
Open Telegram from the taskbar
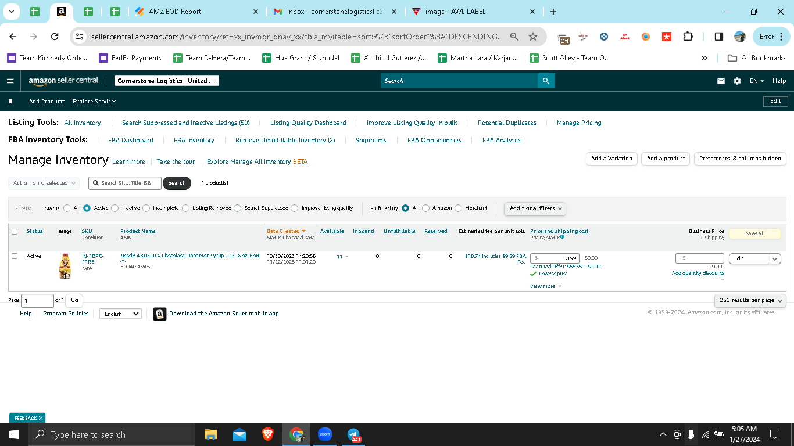pyautogui.click(x=353, y=434)
